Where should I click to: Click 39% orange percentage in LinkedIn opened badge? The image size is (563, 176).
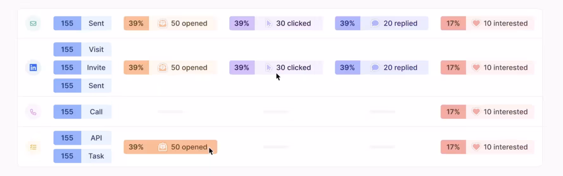pyautogui.click(x=136, y=67)
